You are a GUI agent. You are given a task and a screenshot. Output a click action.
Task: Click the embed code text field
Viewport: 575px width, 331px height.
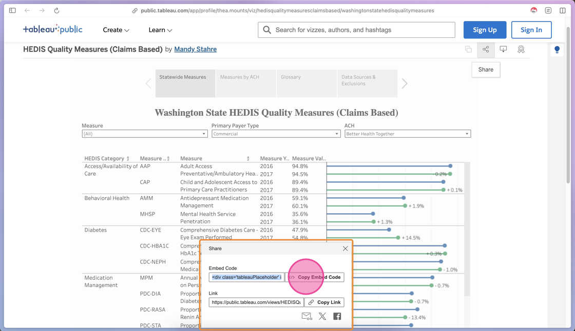pyautogui.click(x=246, y=277)
